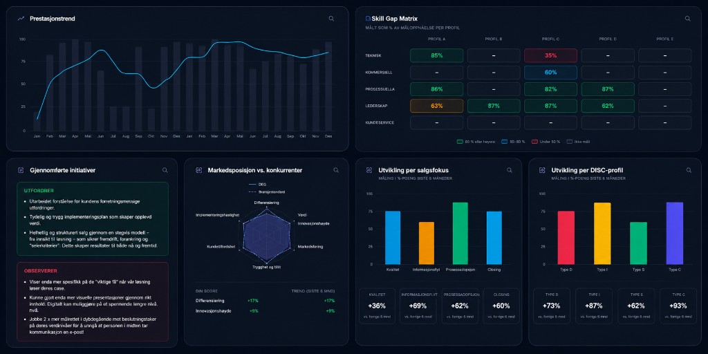
Task: Click the orange Informasjonsflyt bar
Action: point(426,243)
